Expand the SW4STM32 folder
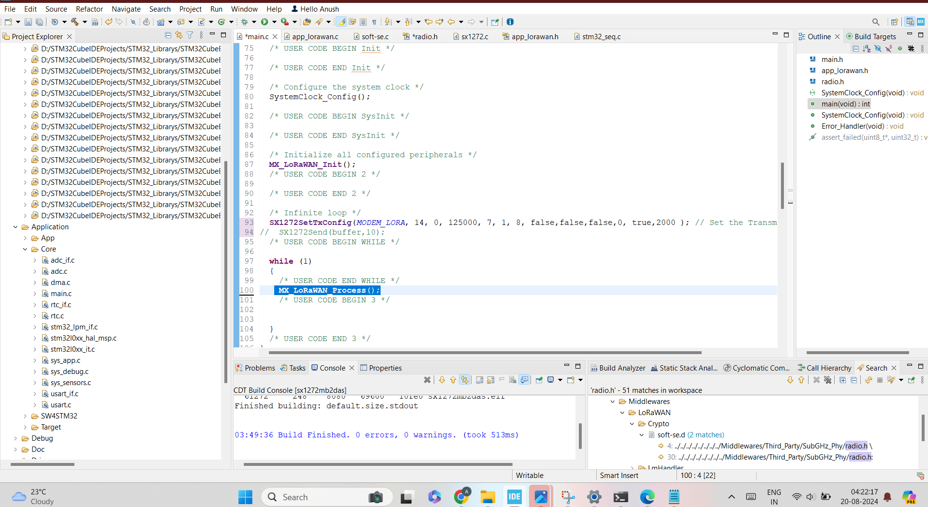This screenshot has height=507, width=928. 25,416
